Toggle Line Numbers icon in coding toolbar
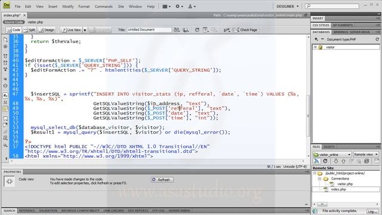The height and width of the screenshot is (215, 382). [x=5, y=96]
